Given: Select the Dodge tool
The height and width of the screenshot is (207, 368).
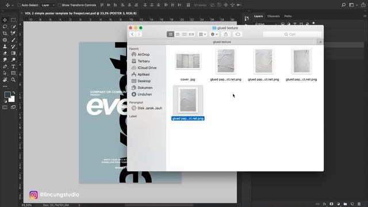Looking at the screenshot, I should click(x=13, y=60).
